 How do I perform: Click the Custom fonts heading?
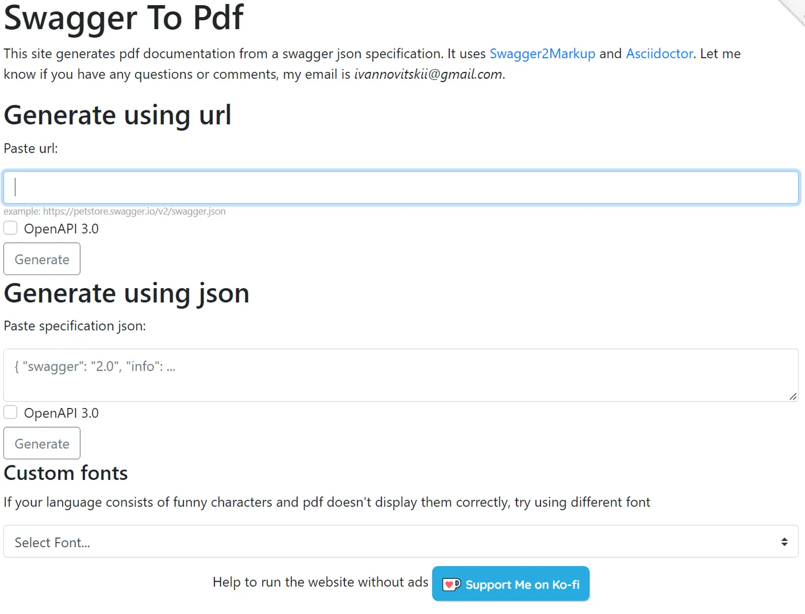click(x=66, y=473)
